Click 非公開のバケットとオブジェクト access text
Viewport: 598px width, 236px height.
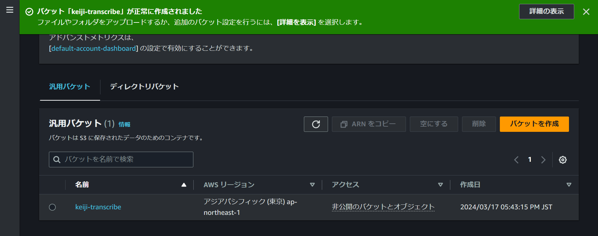point(383,207)
